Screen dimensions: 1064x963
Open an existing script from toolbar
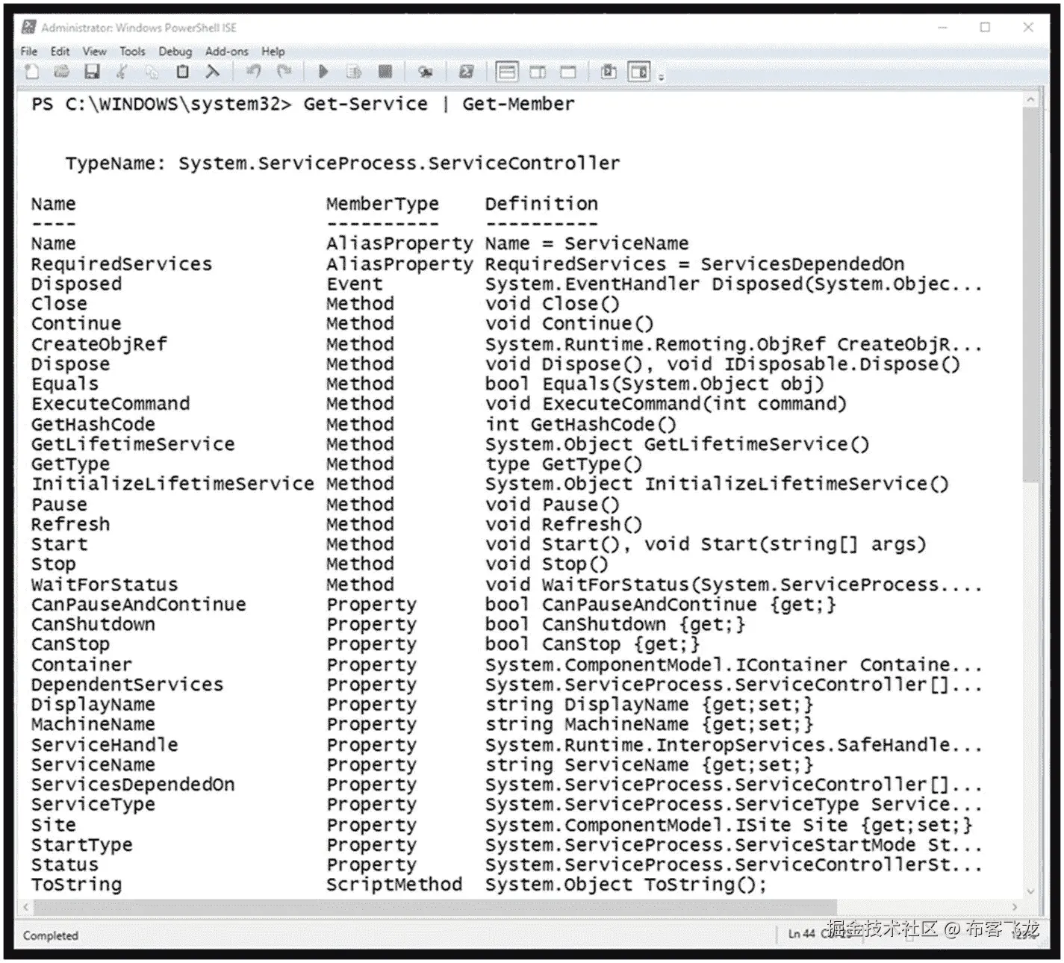point(61,72)
